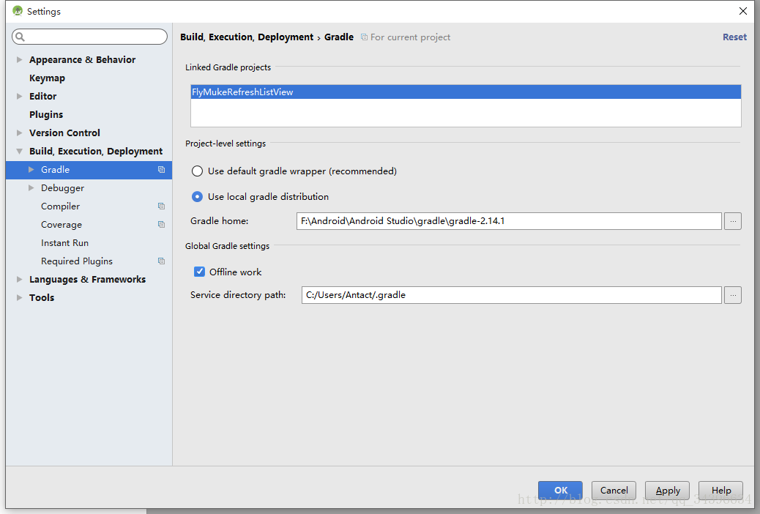Image resolution: width=760 pixels, height=514 pixels.
Task: Click the Reset link
Action: pyautogui.click(x=734, y=37)
